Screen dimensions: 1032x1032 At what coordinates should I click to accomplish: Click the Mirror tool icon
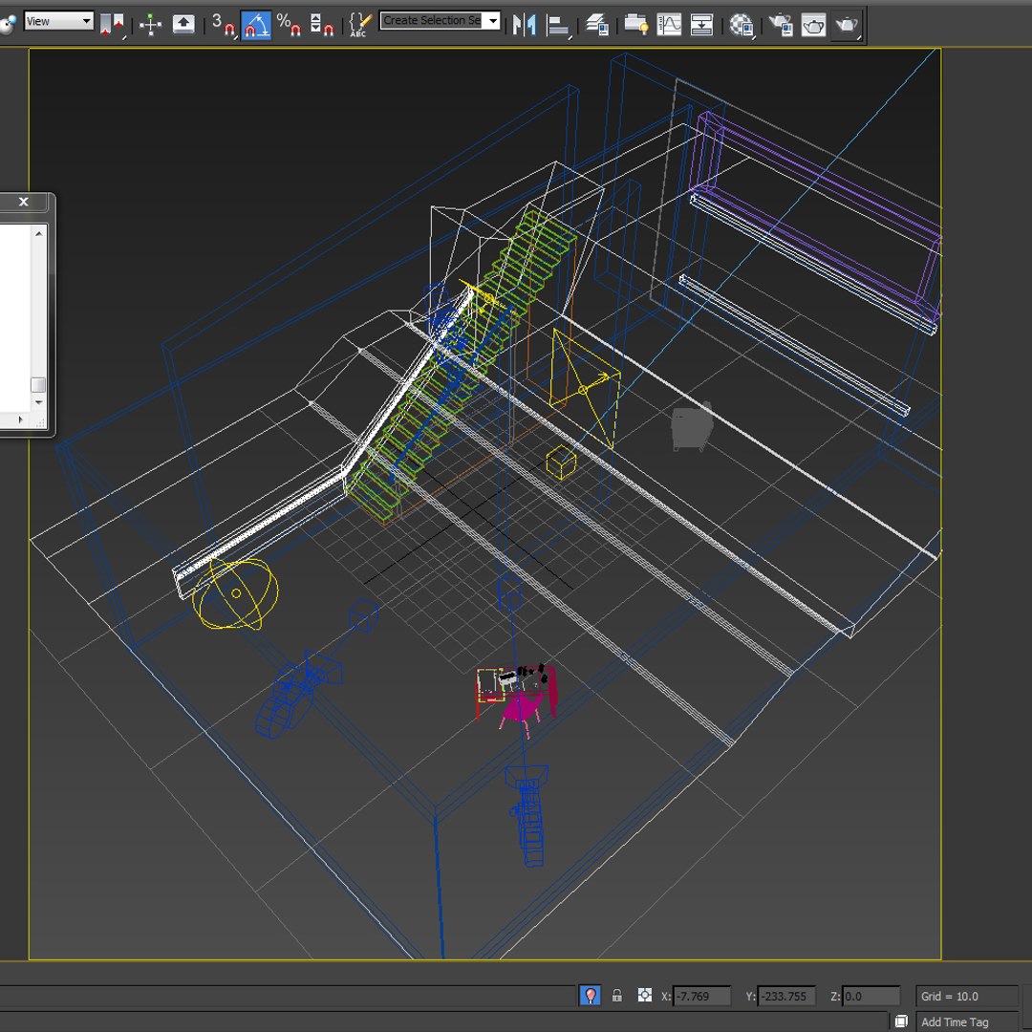pos(525,25)
